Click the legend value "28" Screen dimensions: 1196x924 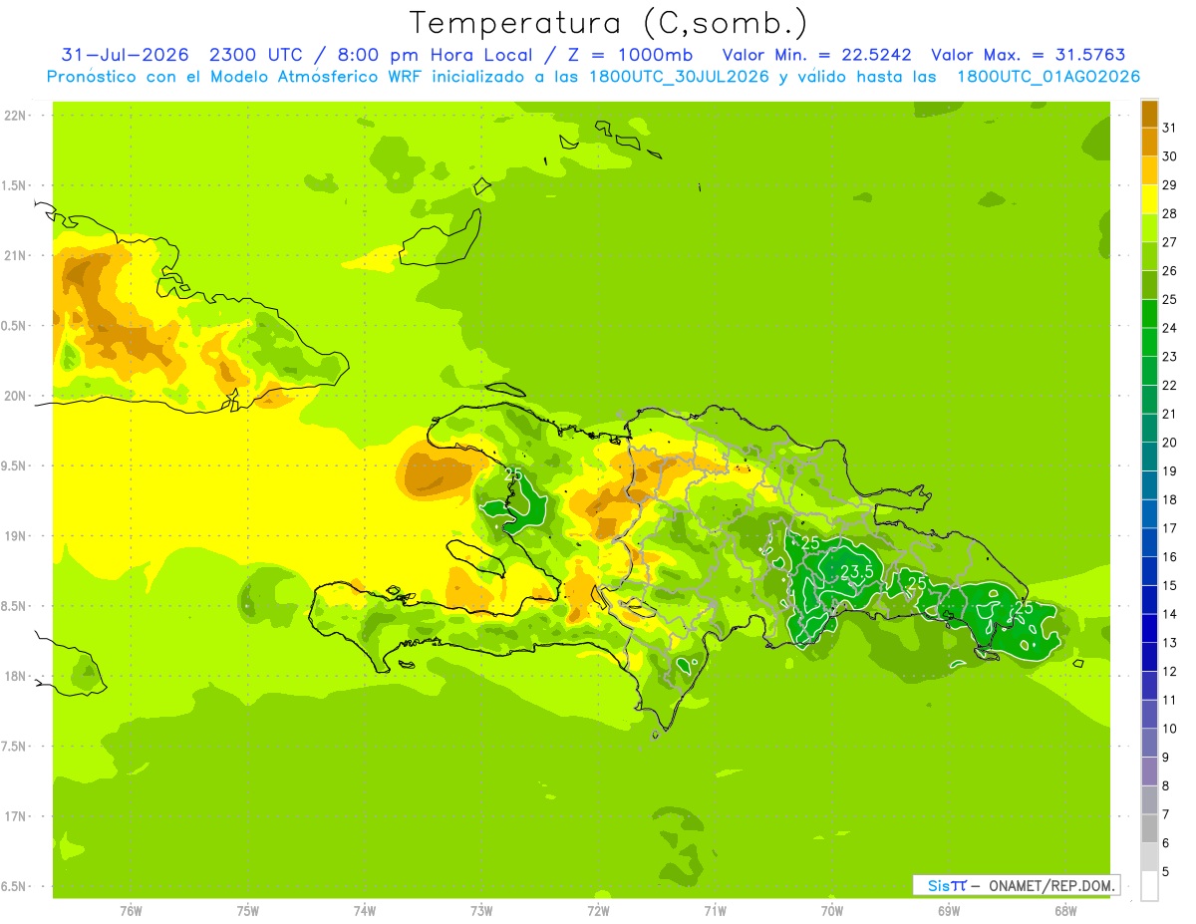1170,213
